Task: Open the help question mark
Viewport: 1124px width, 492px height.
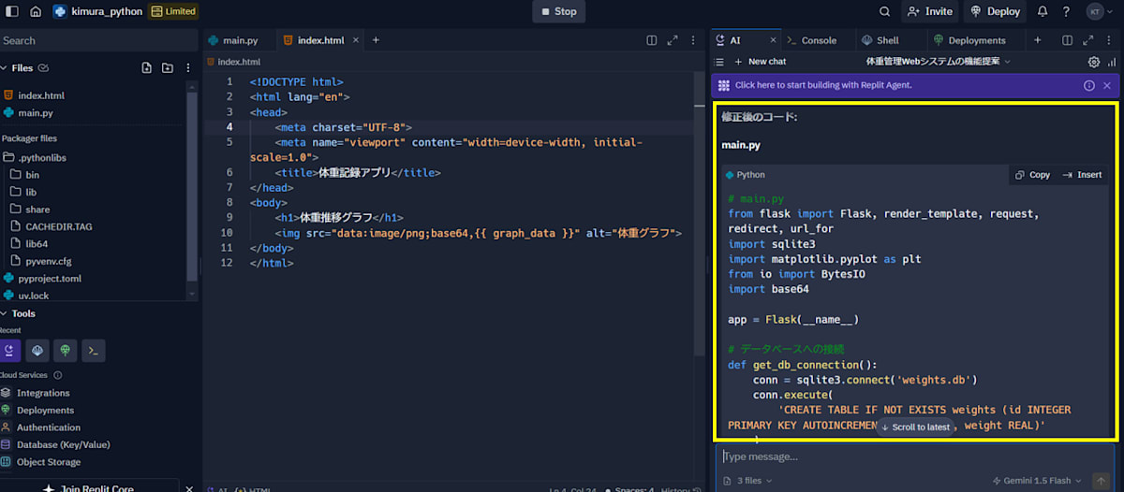Action: (1066, 11)
